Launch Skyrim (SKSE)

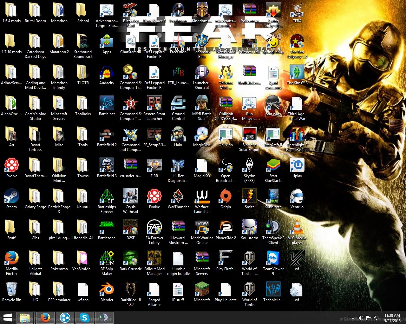[249, 165]
